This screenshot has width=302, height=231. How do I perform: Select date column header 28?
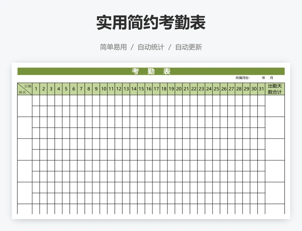coord(239,89)
